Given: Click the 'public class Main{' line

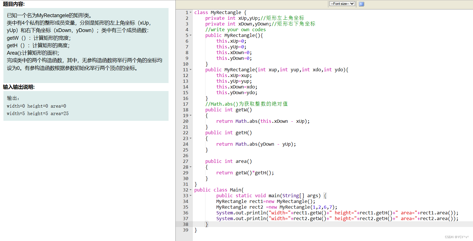Looking at the screenshot, I should [x=219, y=190].
